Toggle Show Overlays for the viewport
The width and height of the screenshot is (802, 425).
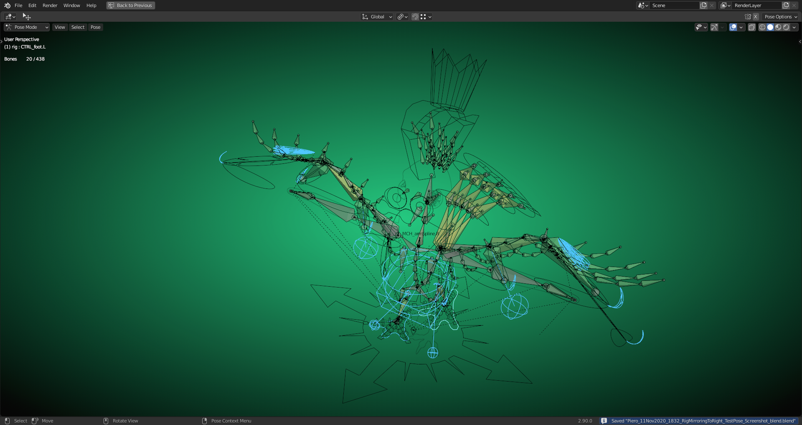(x=733, y=27)
